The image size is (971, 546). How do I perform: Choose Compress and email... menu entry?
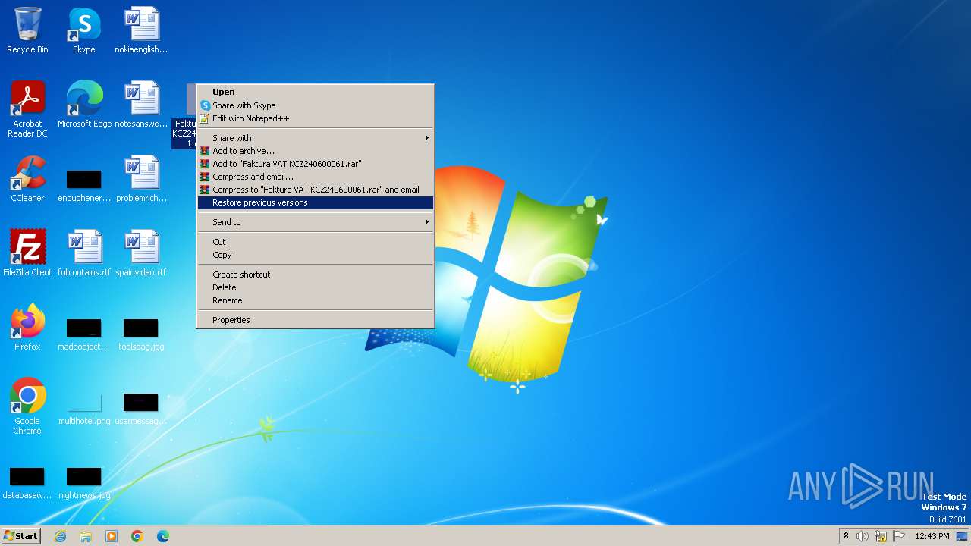316,177
